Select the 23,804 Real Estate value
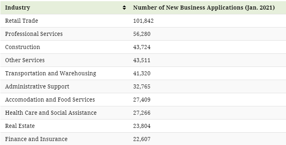286x145 pixels. click(x=142, y=126)
